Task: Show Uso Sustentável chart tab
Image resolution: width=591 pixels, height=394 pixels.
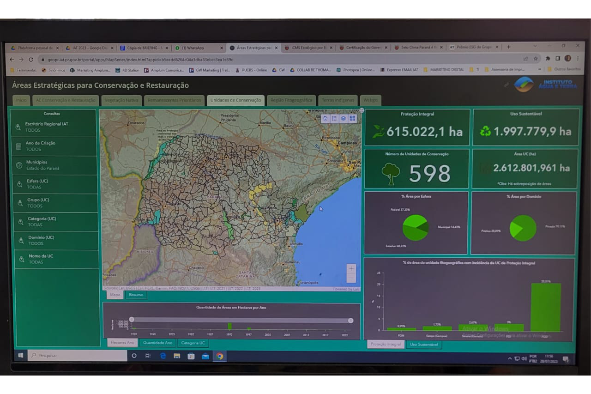Action: (x=424, y=344)
